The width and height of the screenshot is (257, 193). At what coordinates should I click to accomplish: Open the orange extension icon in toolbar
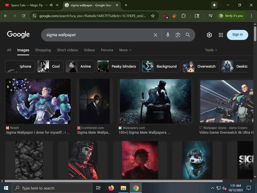175,16
